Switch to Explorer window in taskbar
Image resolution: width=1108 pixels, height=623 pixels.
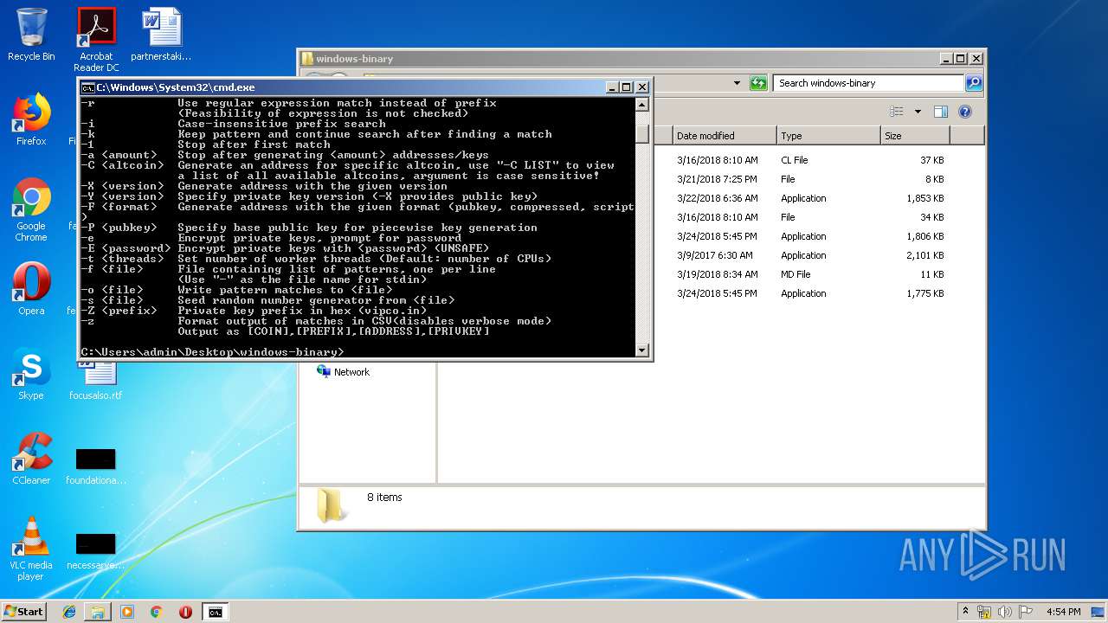(98, 612)
